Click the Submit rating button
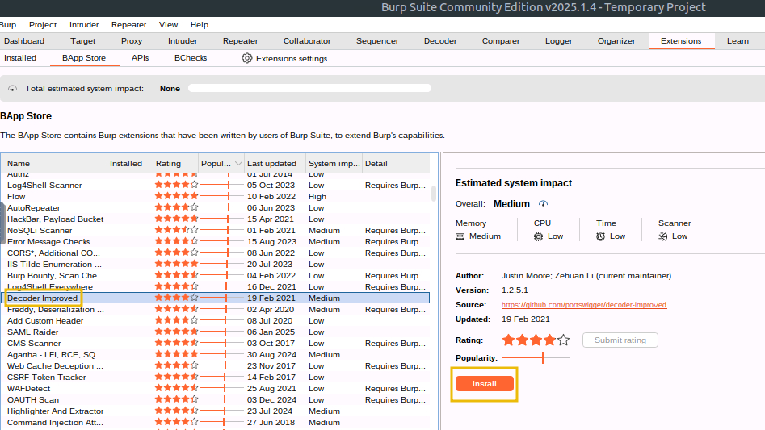The image size is (765, 430). point(620,340)
